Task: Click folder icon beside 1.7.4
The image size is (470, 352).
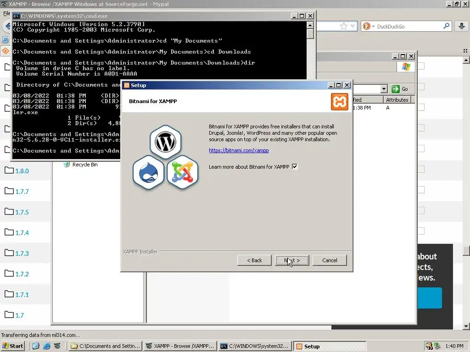Action: pyautogui.click(x=9, y=232)
